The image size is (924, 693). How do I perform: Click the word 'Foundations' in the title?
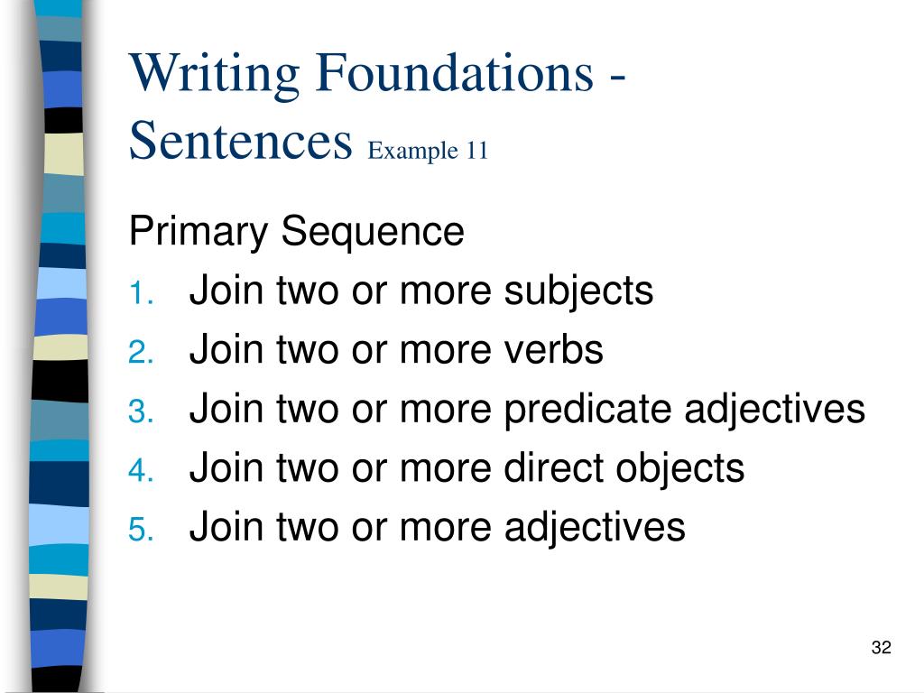[x=455, y=73]
